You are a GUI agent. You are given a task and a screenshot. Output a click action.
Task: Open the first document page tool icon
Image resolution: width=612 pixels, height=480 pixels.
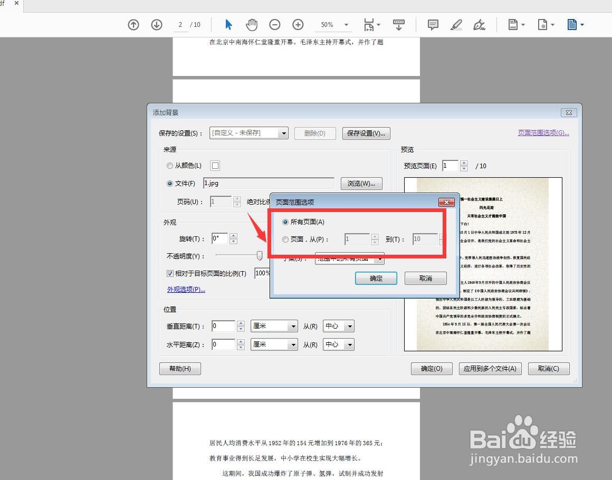517,25
